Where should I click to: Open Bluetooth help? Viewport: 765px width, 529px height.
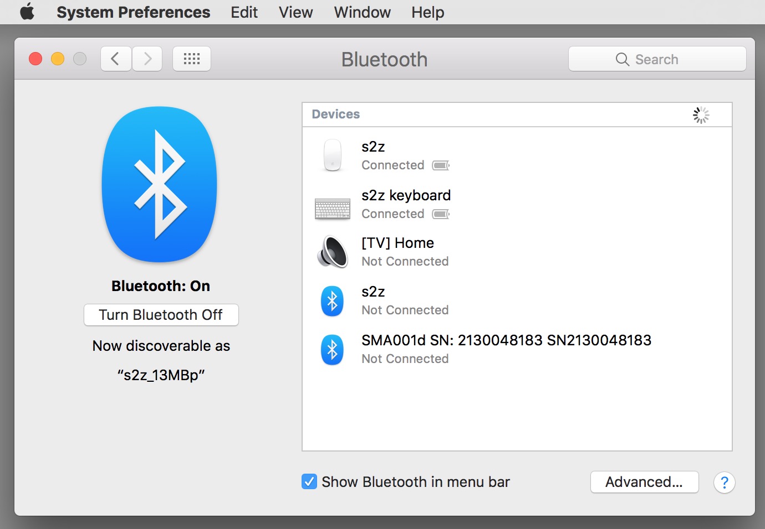pos(724,483)
